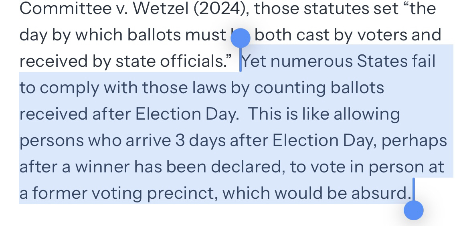Image resolution: width=459 pixels, height=226 pixels.
Task: Tap the start selection handle
Action: (241, 39)
